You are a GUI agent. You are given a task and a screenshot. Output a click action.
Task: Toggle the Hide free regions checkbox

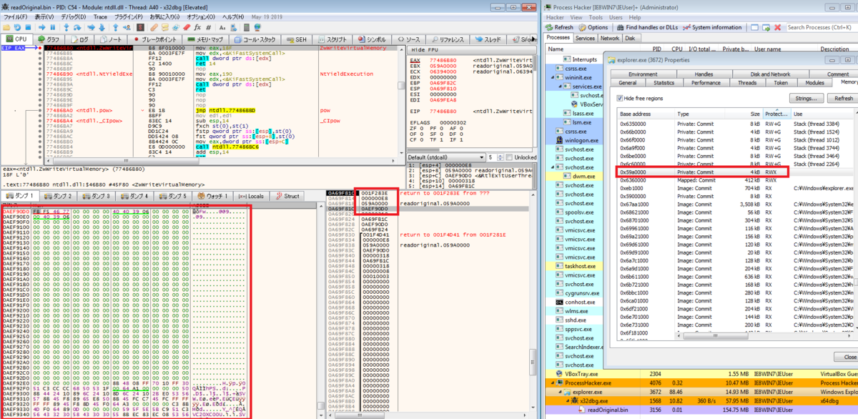619,98
